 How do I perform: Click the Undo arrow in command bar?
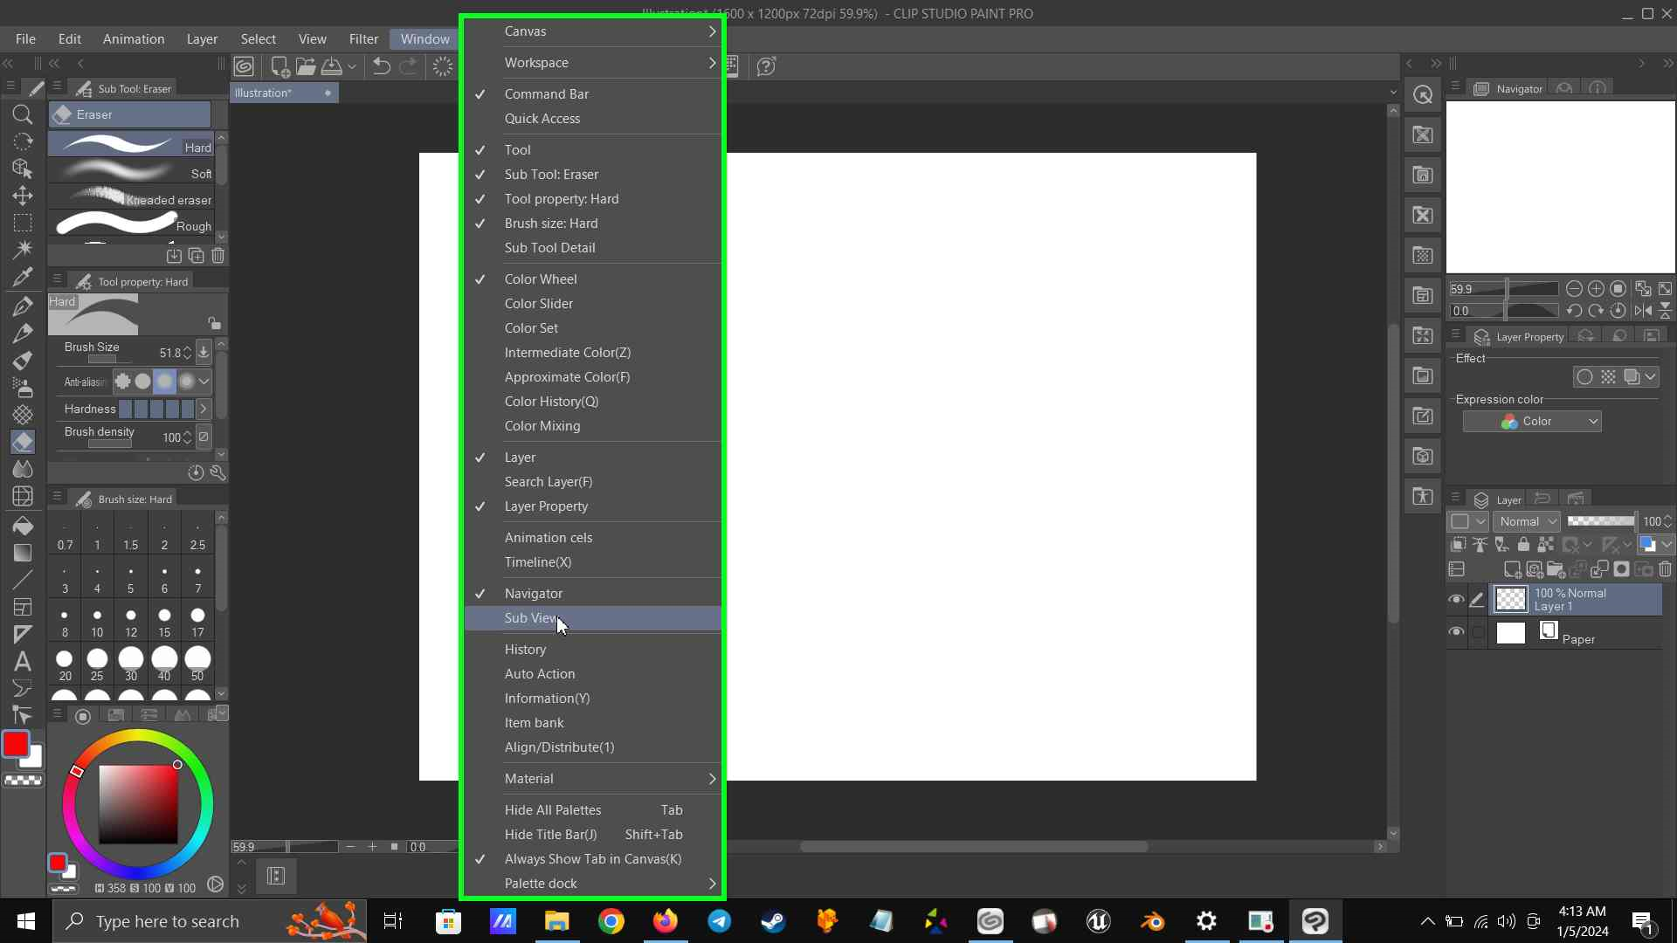[382, 66]
